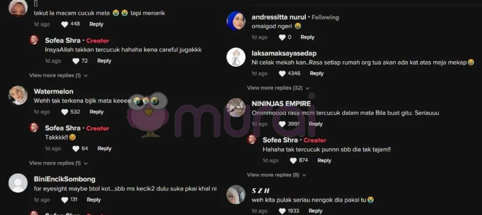Like the laksamaksayasedap comment heart icon
The width and height of the screenshot is (482, 215).
[x=282, y=74]
